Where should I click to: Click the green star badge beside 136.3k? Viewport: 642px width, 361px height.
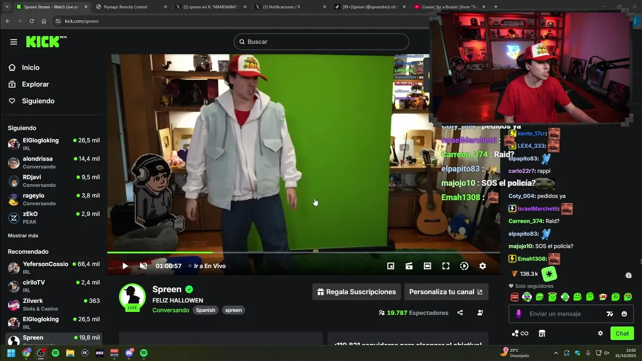pyautogui.click(x=550, y=274)
